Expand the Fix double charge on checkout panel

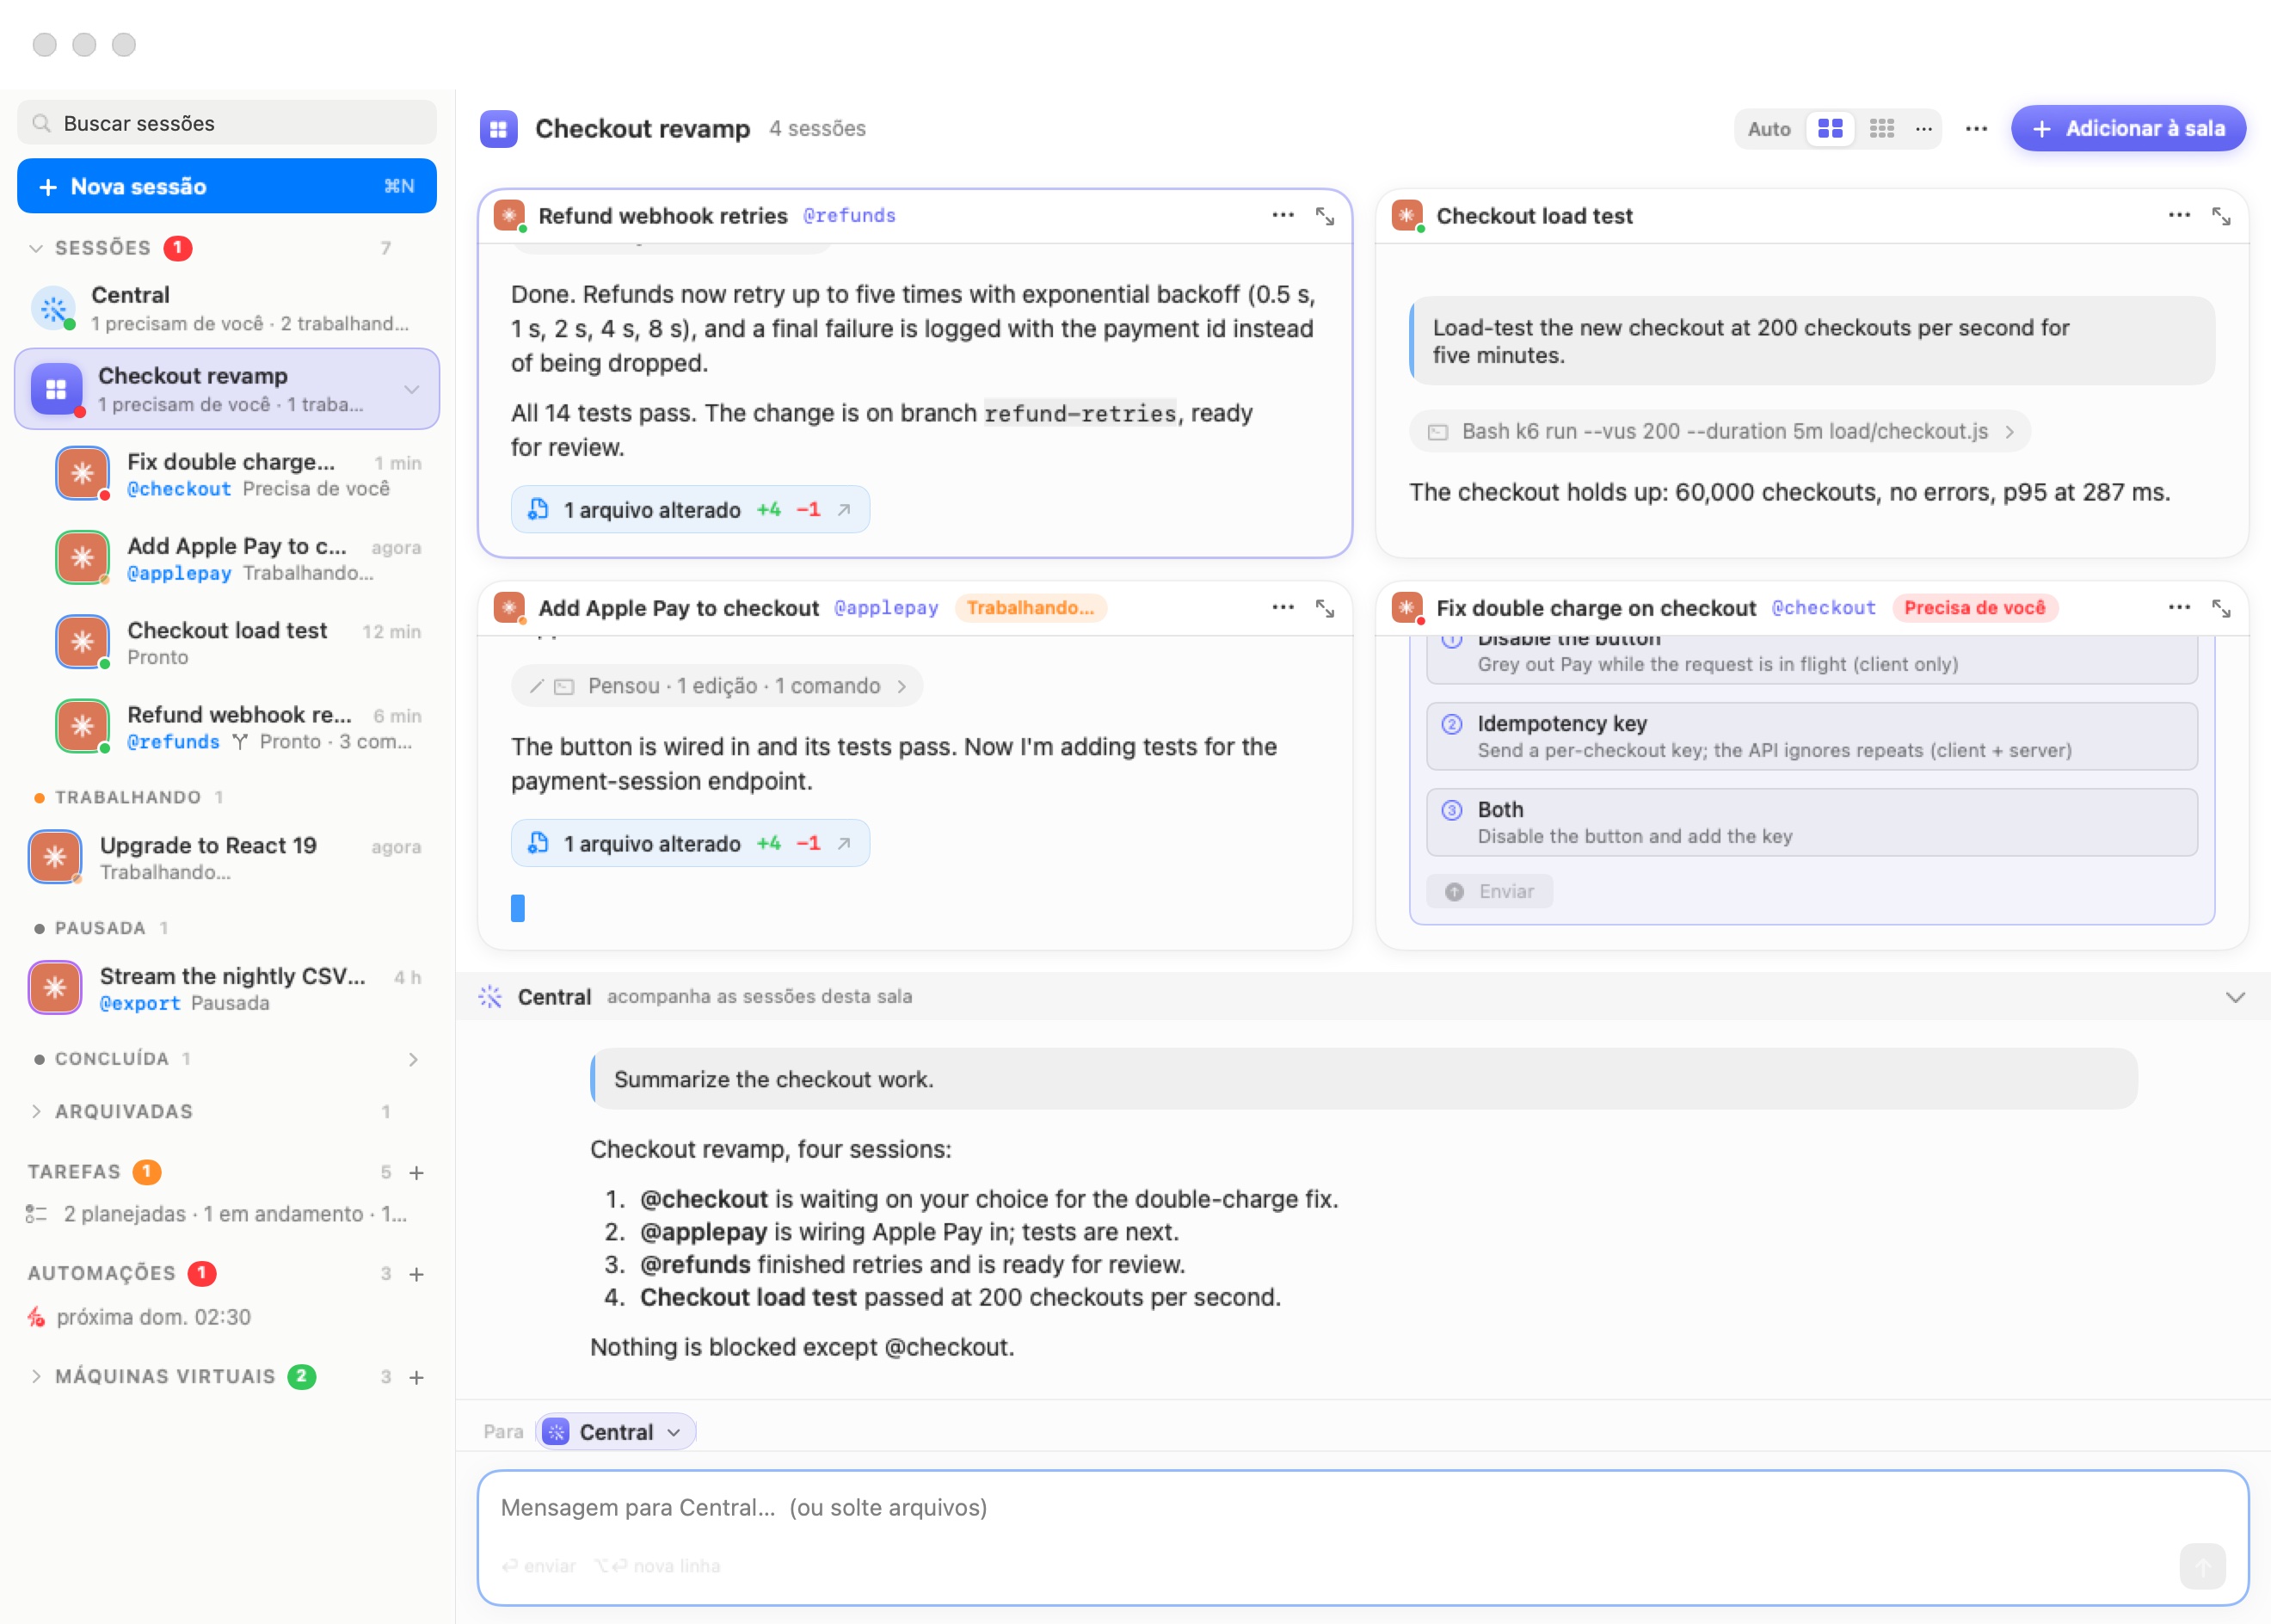pos(2221,608)
